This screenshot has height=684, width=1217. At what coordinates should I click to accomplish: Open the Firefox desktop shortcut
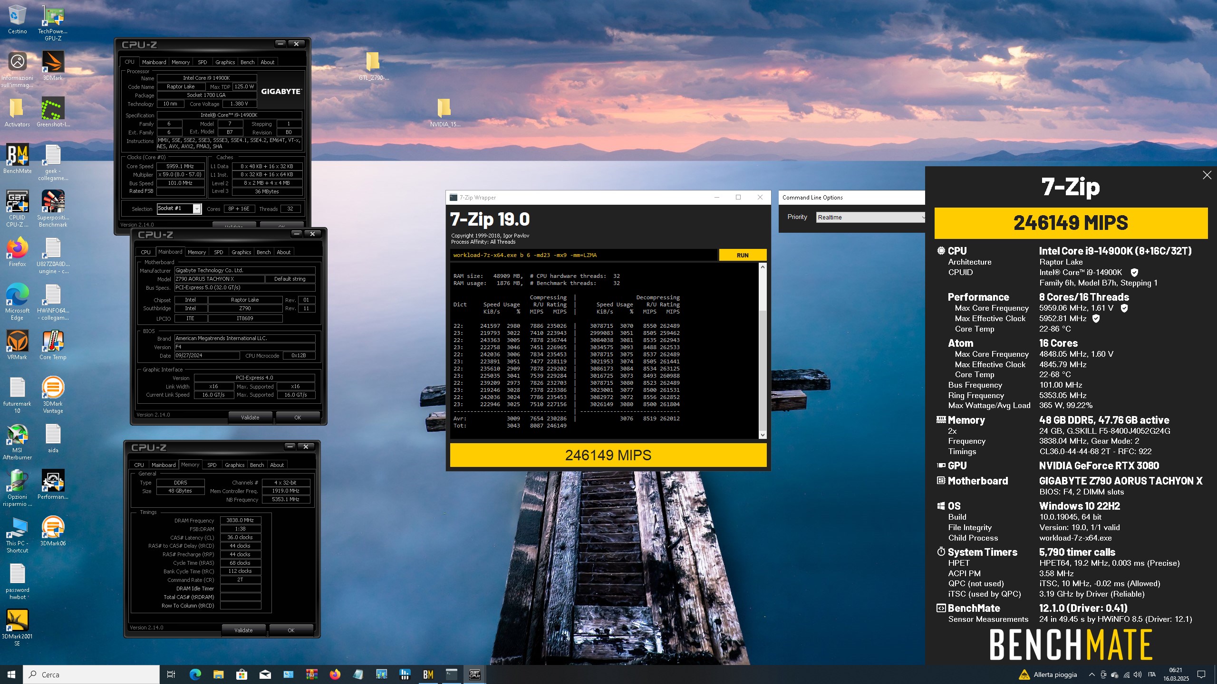[x=18, y=252]
